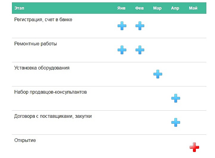Image resolution: width=215 pixels, height=158 pixels.
Task: Select the February plus icon for Ремонтные работы
Action: point(140,50)
